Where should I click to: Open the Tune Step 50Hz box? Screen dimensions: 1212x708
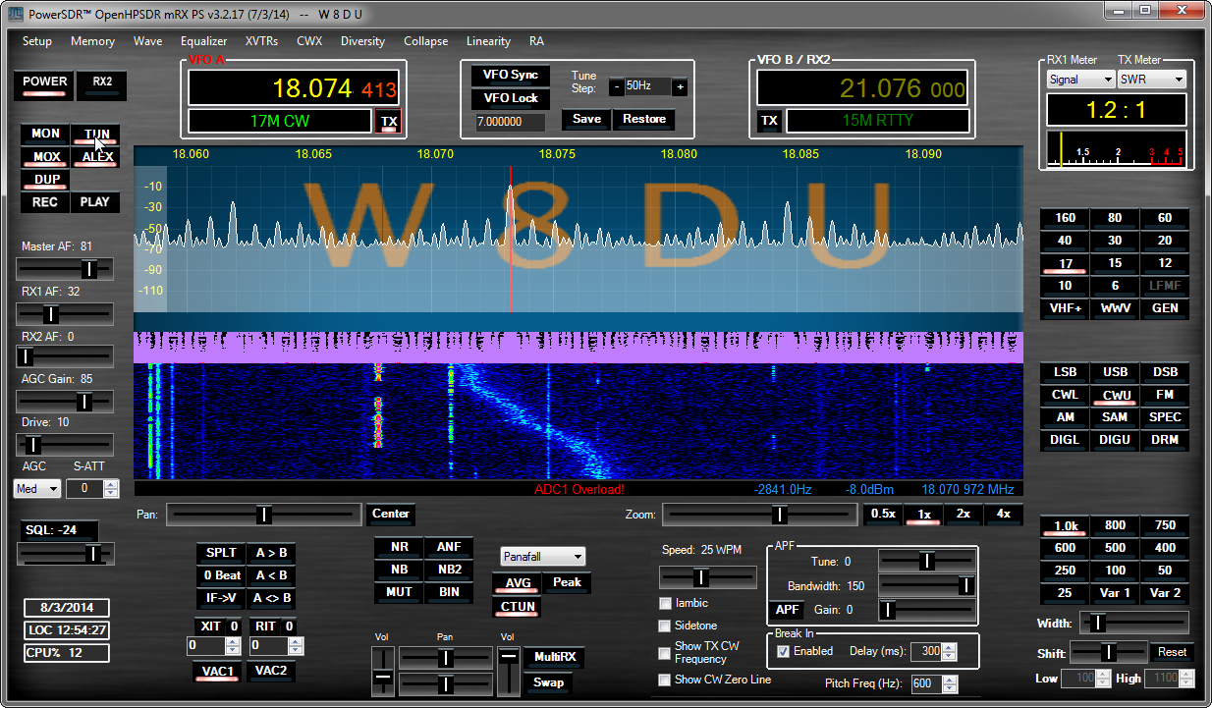(x=647, y=86)
